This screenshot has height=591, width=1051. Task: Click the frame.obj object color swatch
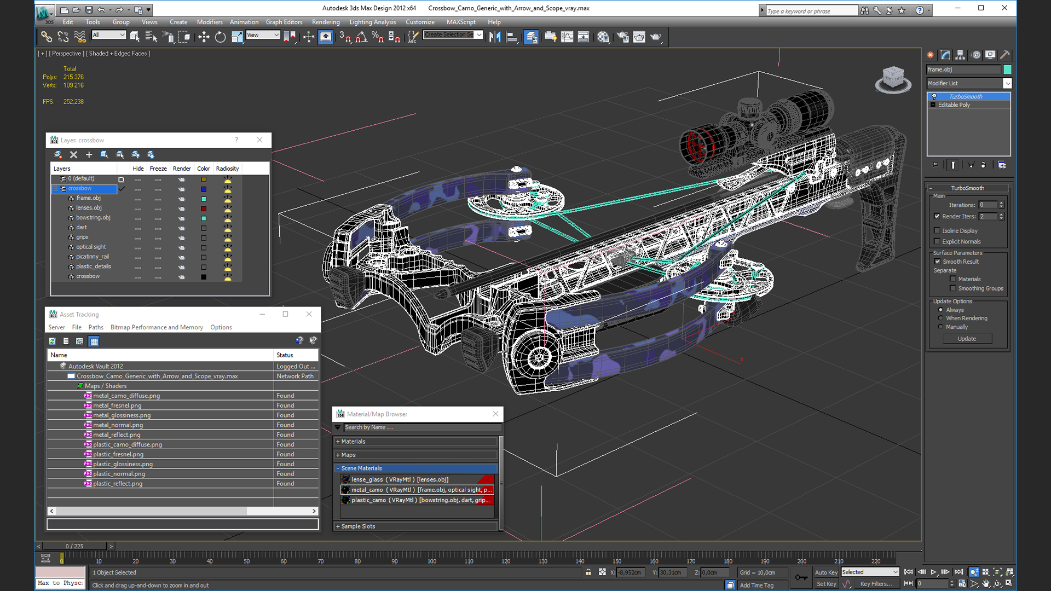pos(1007,69)
